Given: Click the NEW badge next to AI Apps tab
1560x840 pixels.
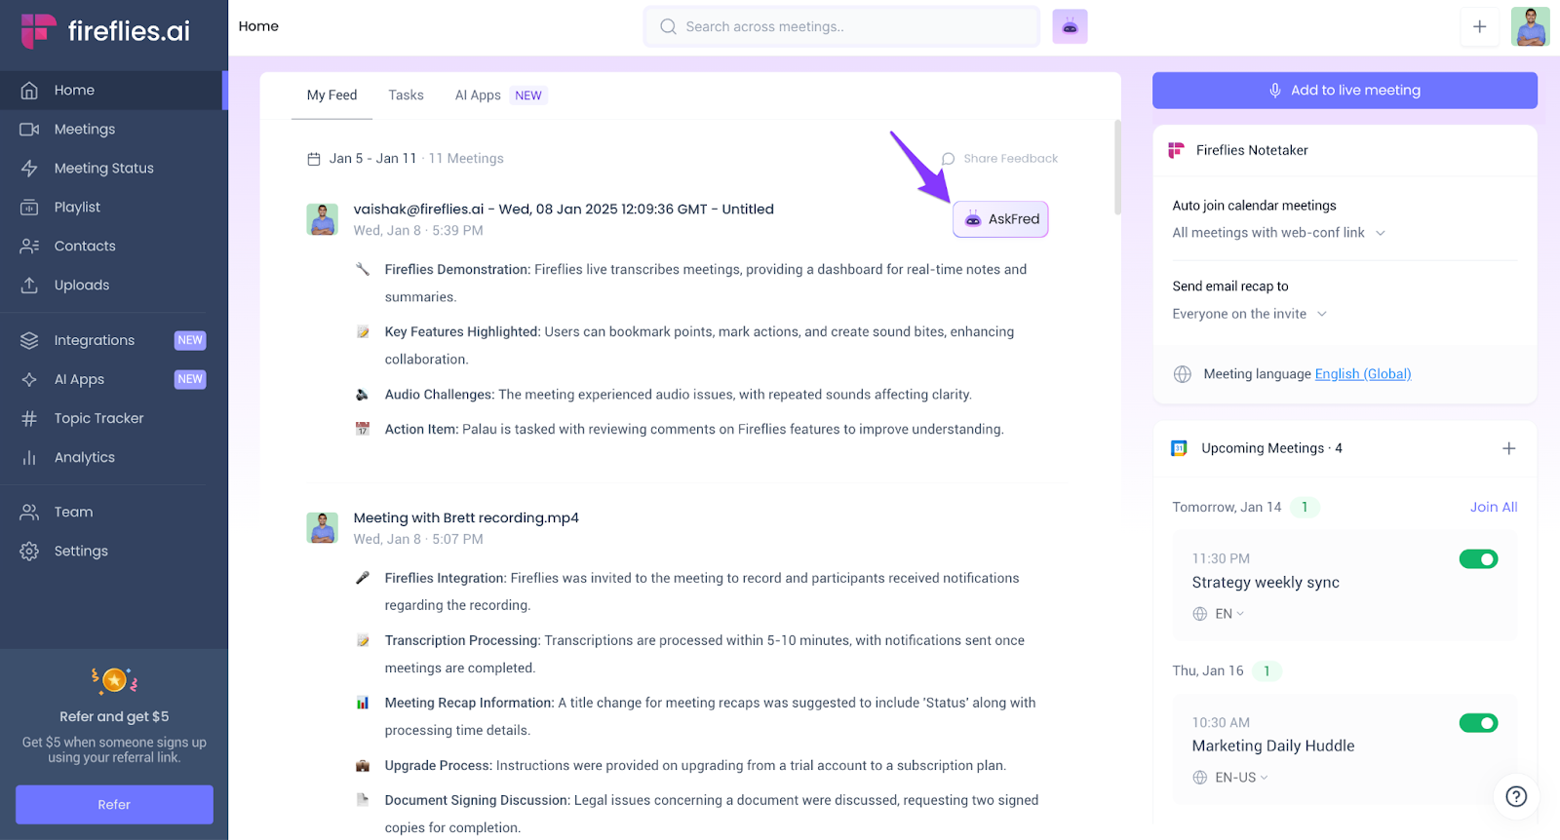Looking at the screenshot, I should [528, 95].
